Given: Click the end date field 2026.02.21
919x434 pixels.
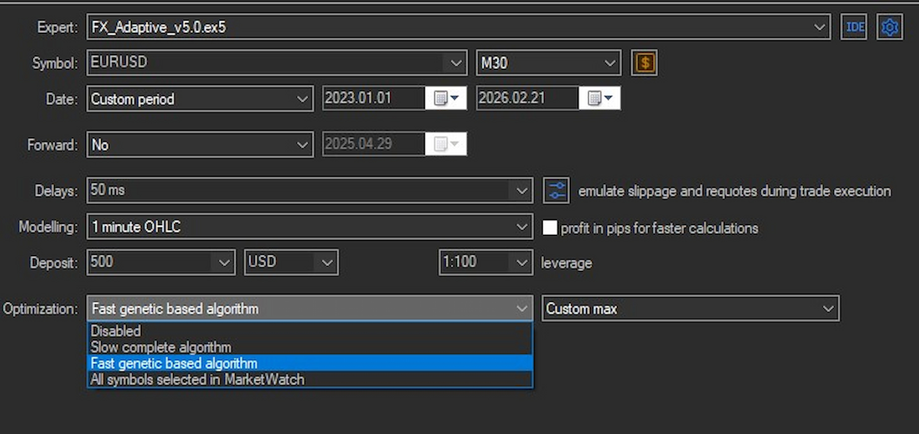Looking at the screenshot, I should tap(527, 98).
